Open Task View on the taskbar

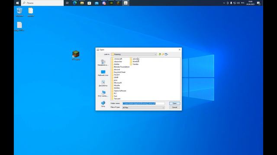pos(67,3)
